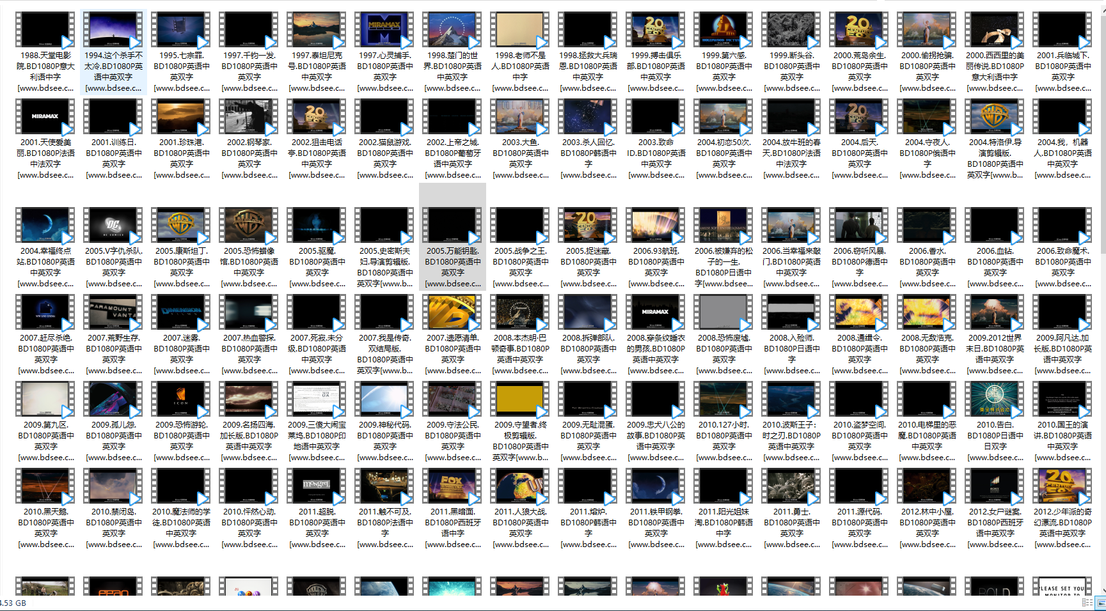The height and width of the screenshot is (611, 1106).
Task: Click the 2008.穿条纹睡衣的男孩 Miramax thumbnail
Action: coord(656,312)
